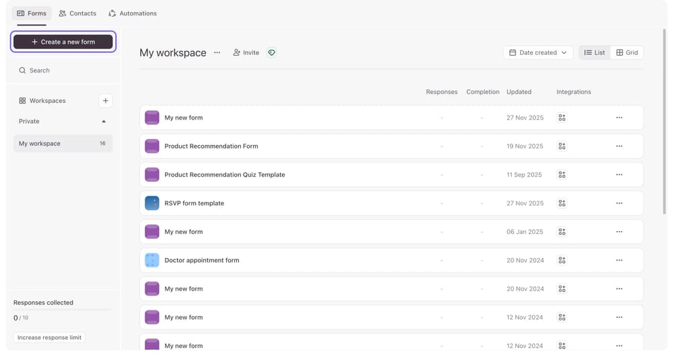Open integrations icon for Product Recommendation Form

[562, 146]
